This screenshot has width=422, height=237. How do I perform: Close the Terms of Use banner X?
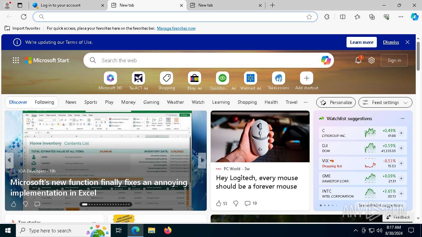pyautogui.click(x=407, y=42)
